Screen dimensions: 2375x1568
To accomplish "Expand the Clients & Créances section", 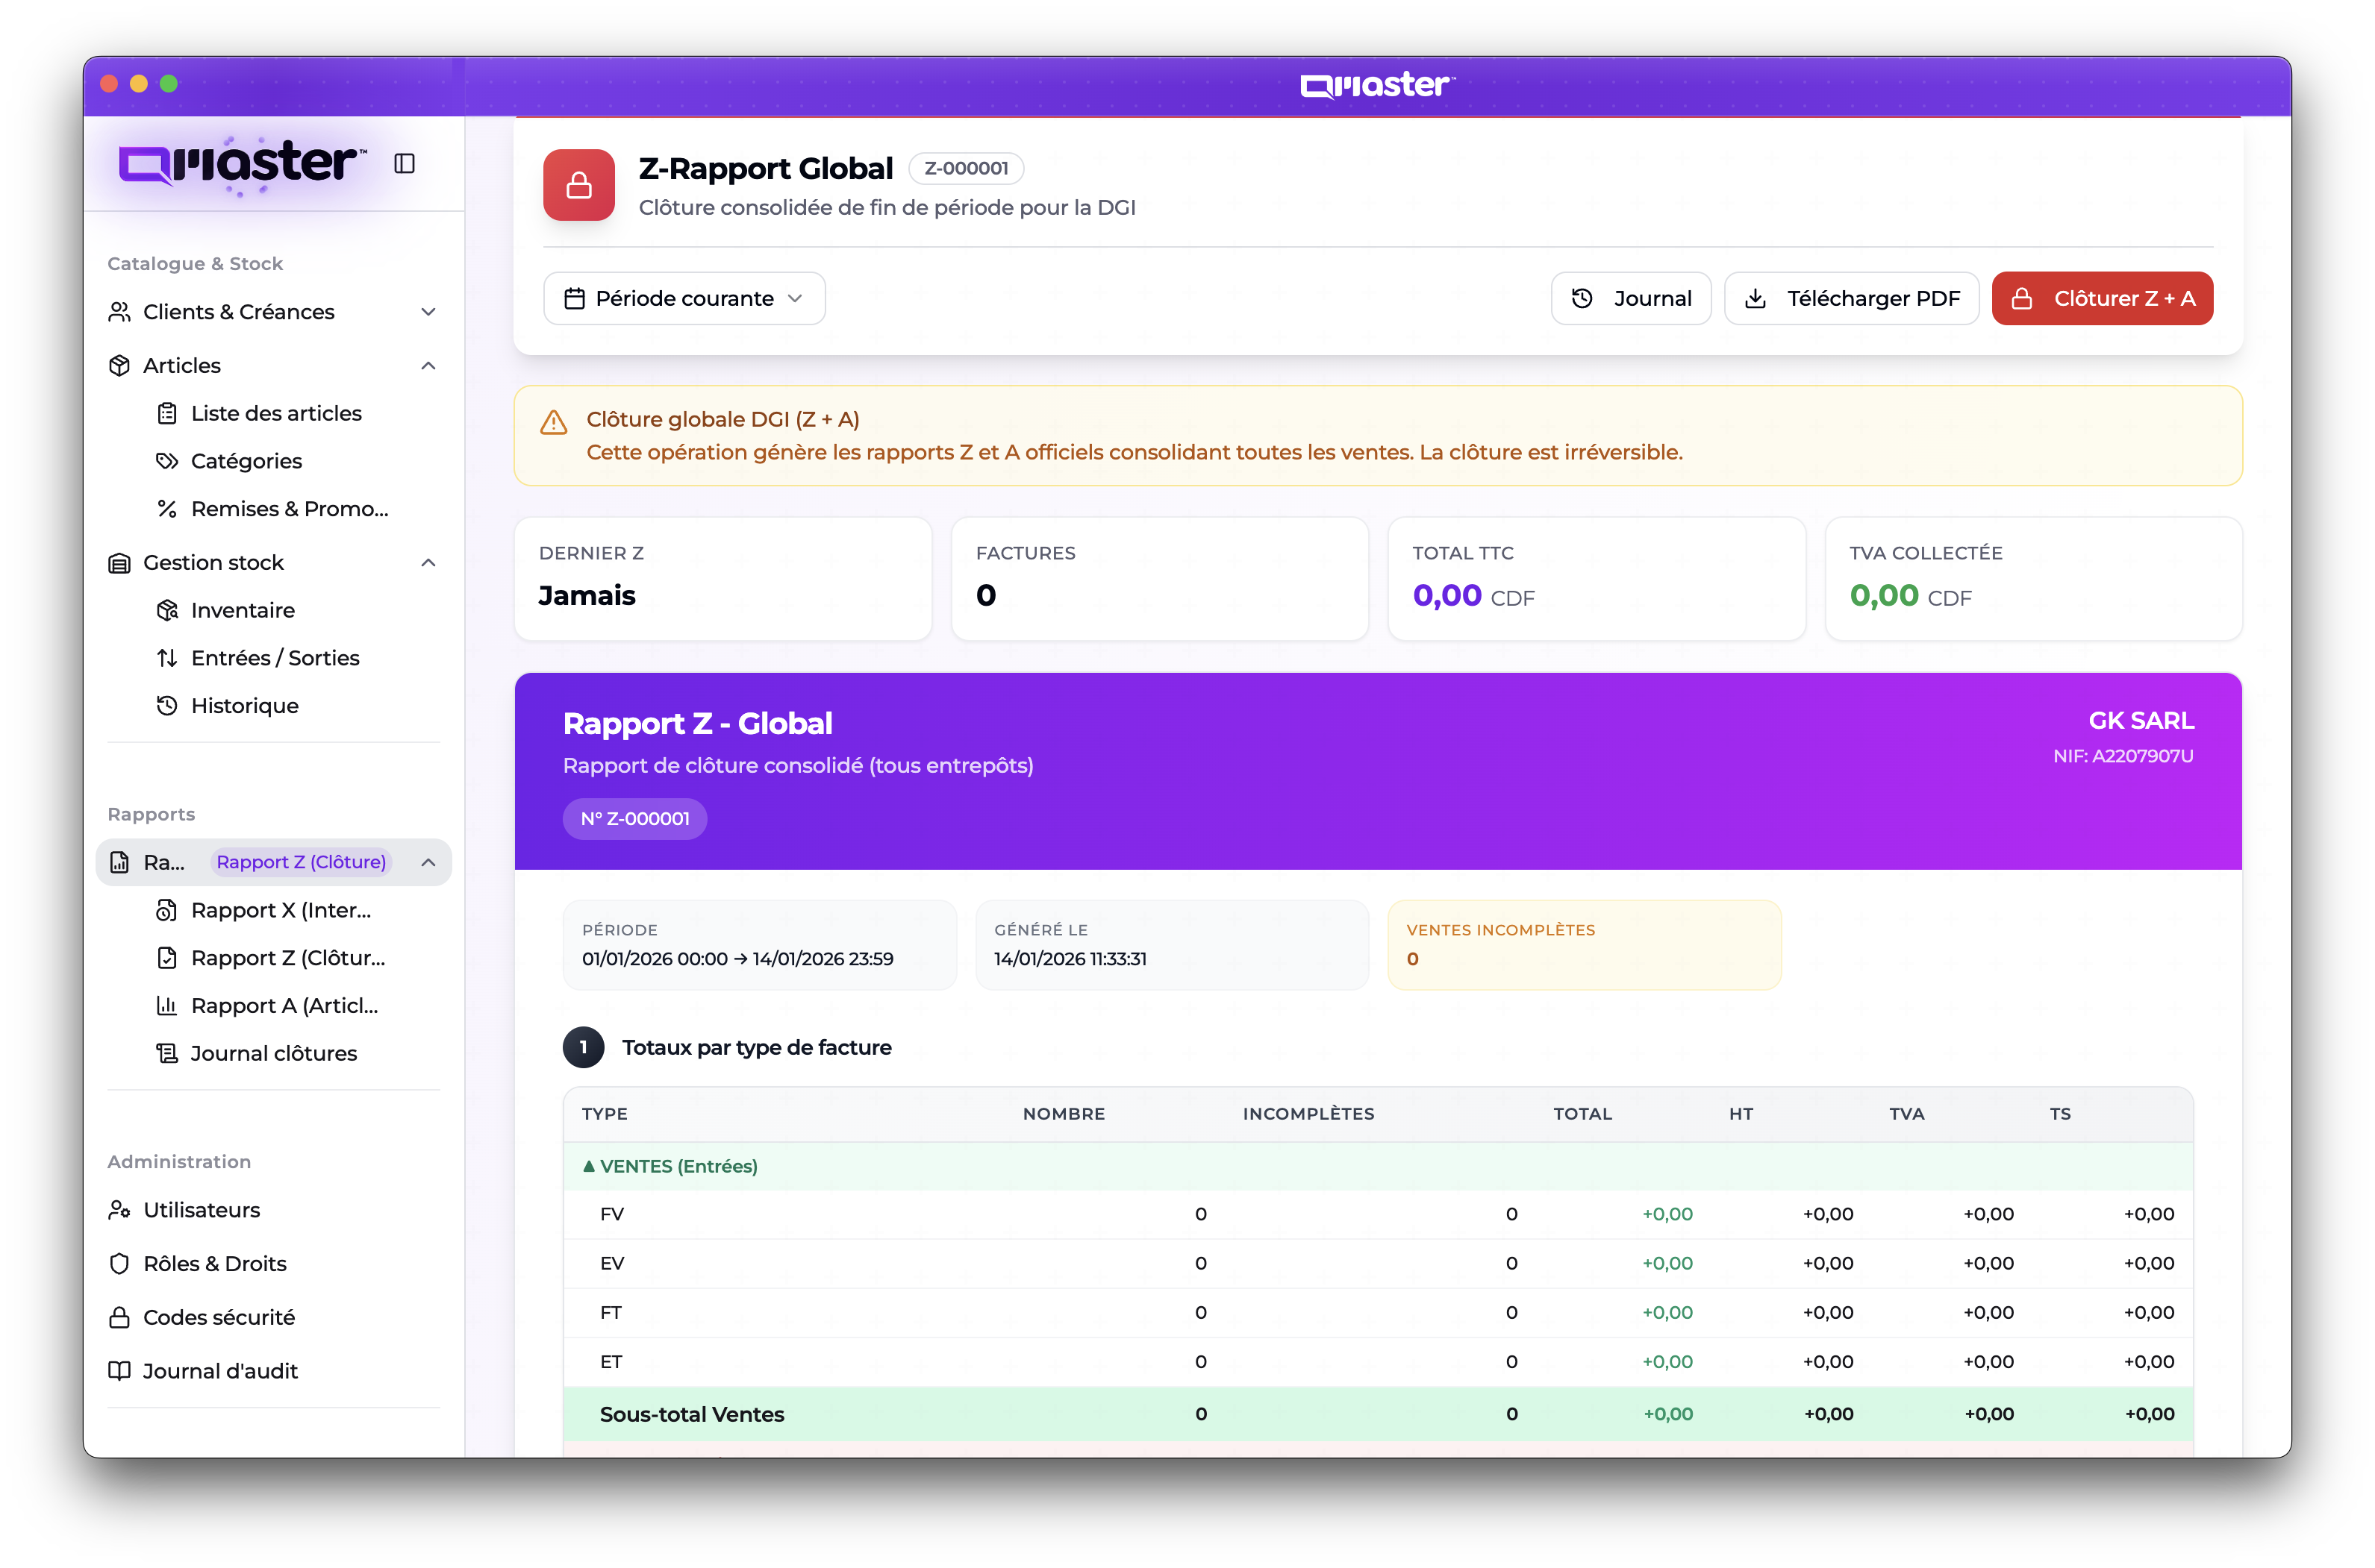I will pyautogui.click(x=428, y=312).
